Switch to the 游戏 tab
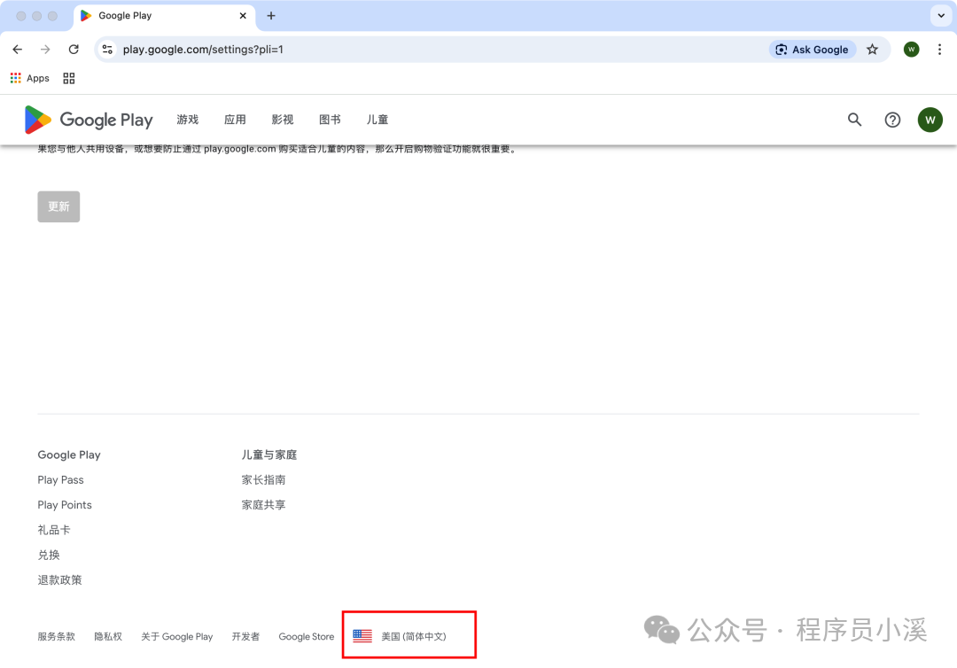The image size is (957, 668). (187, 120)
